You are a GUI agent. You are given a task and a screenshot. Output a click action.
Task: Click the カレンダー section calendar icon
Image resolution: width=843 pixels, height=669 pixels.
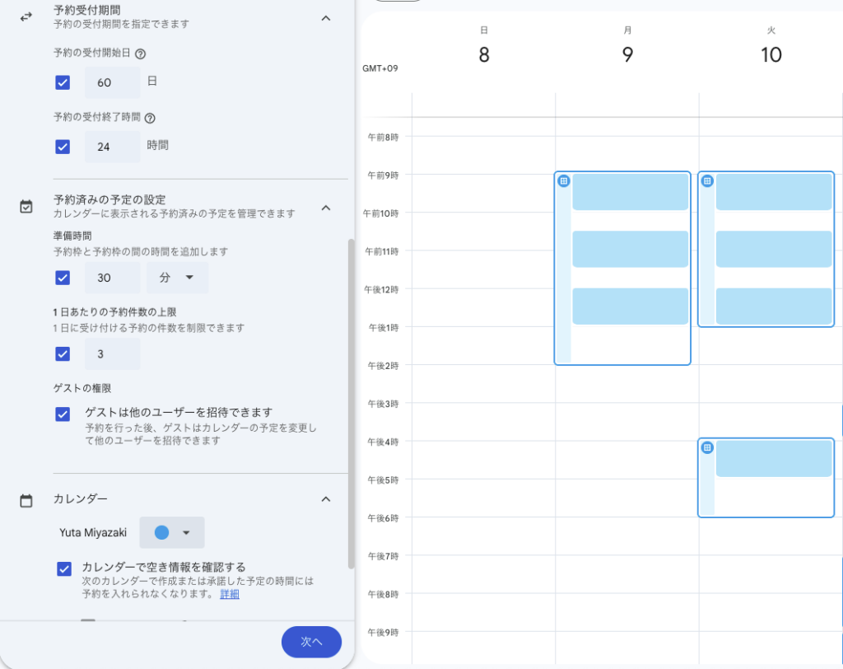(x=26, y=500)
